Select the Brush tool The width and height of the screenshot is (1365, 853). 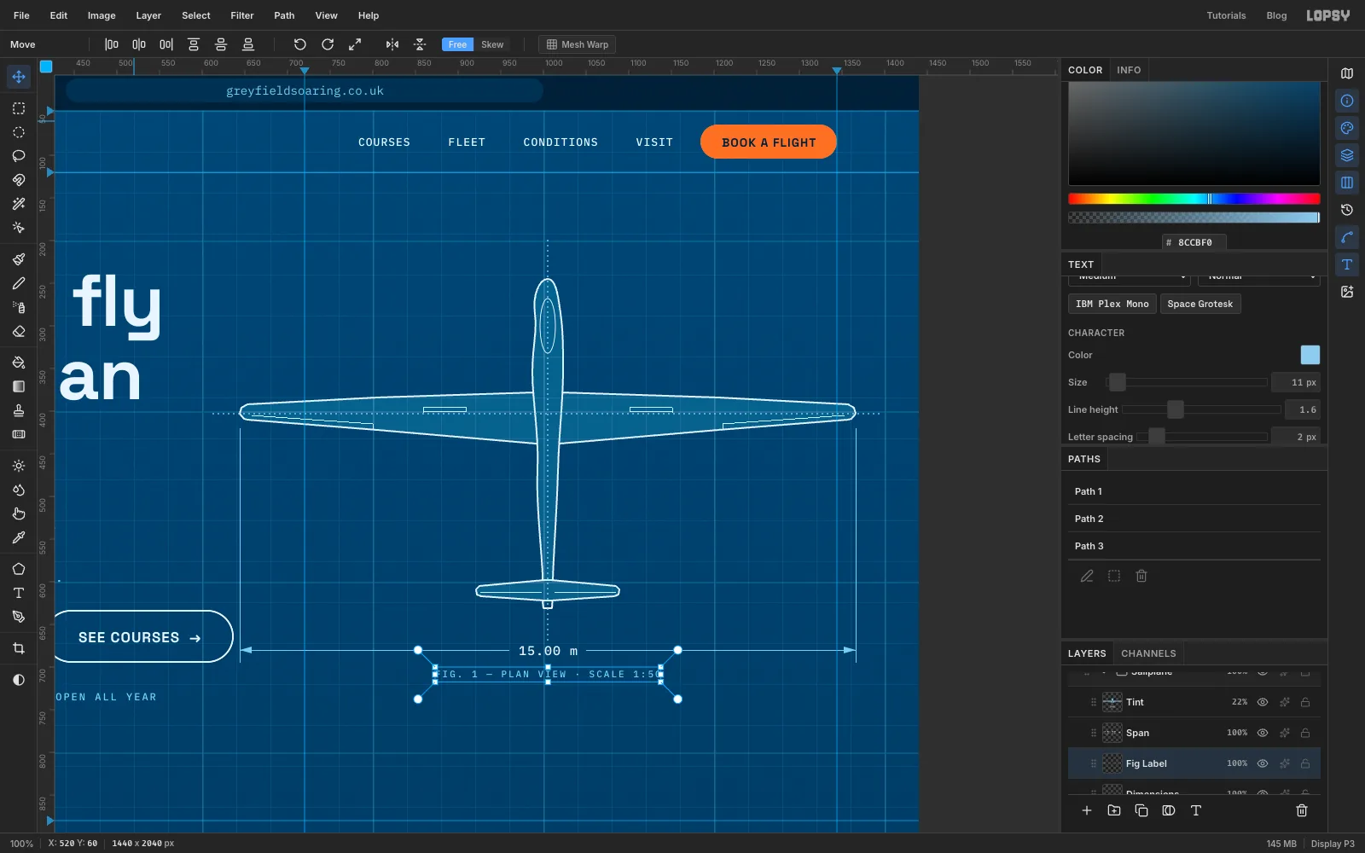click(19, 259)
